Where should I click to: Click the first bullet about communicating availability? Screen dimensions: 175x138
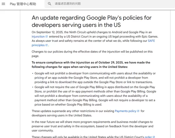pyautogui.click(x=95, y=78)
